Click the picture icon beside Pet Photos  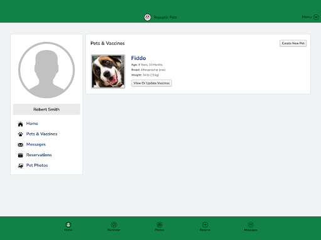[x=20, y=166]
